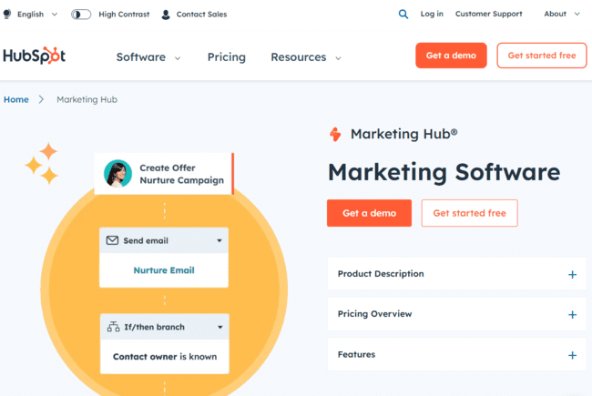
Task: Click the globe language icon
Action: [7, 15]
